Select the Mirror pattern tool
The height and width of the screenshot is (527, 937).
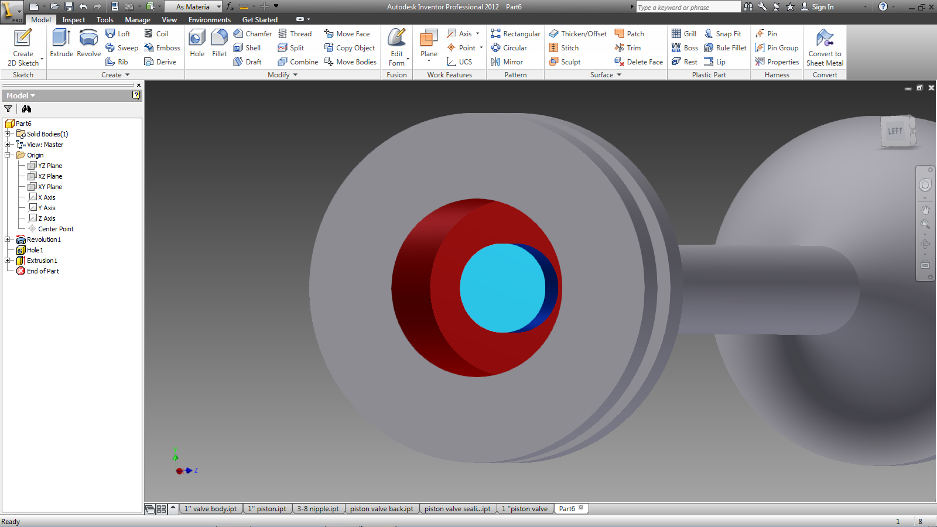coord(507,62)
